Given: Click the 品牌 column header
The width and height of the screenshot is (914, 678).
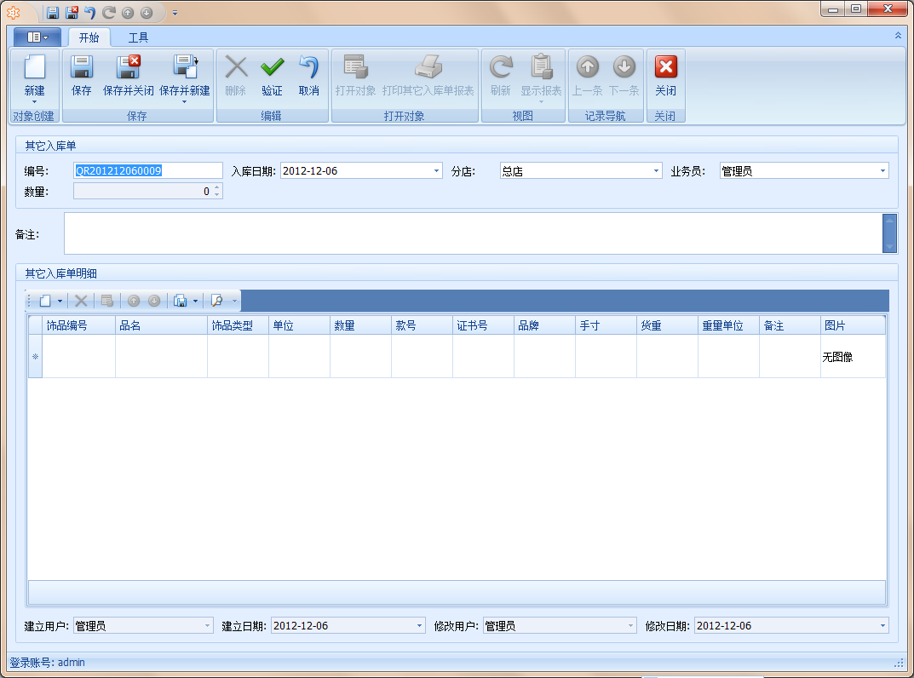Looking at the screenshot, I should [544, 325].
